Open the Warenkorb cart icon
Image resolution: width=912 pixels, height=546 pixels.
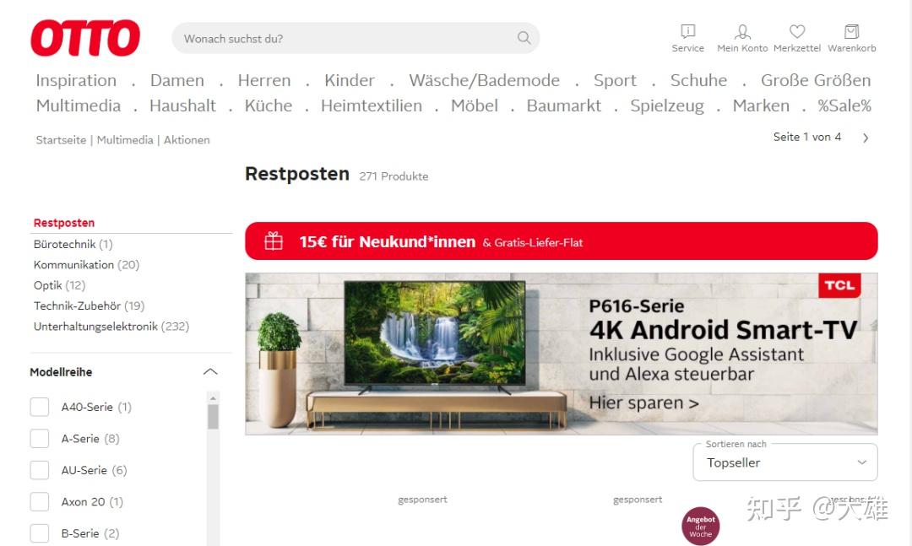[851, 31]
